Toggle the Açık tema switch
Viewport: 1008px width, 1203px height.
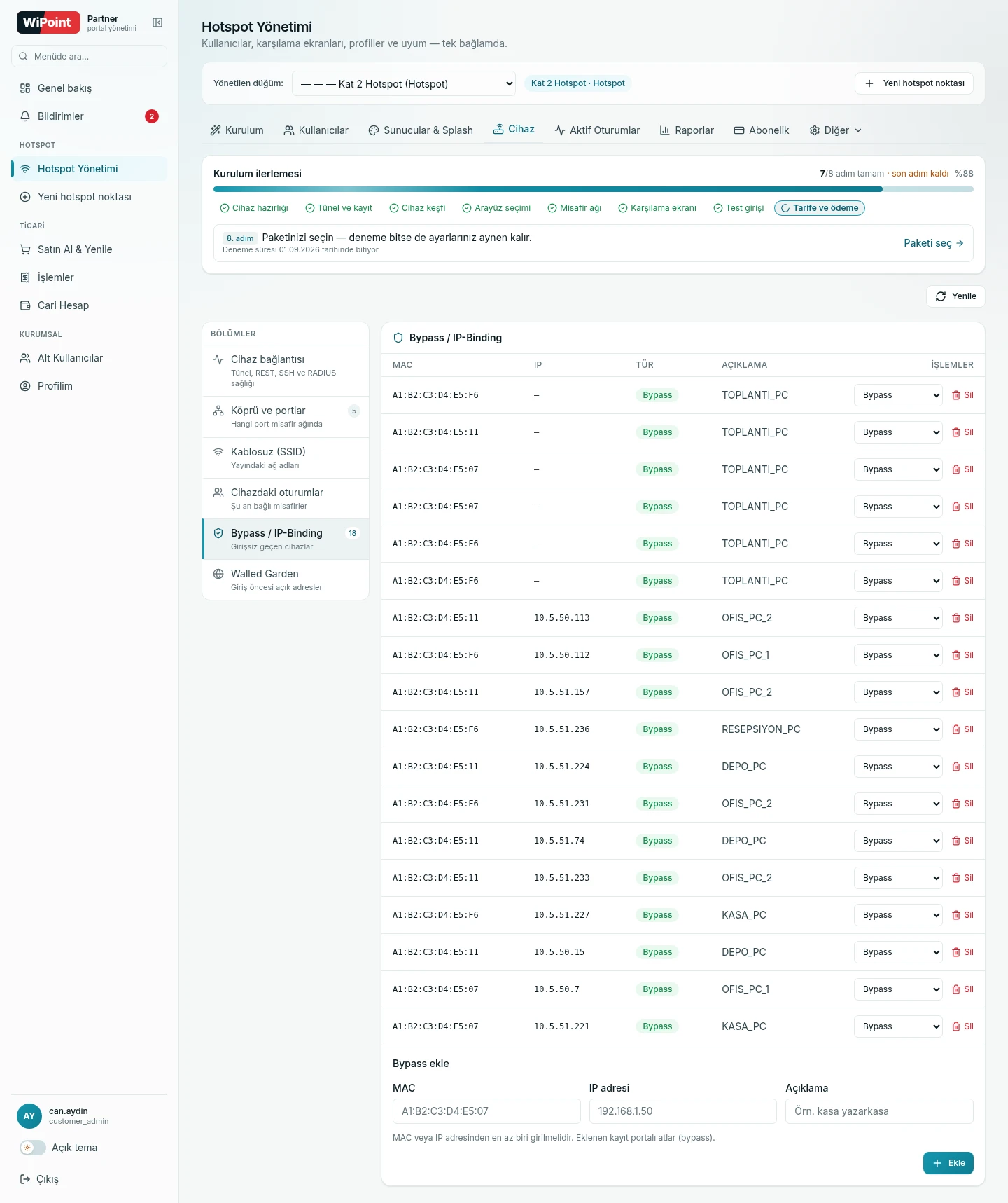(32, 1148)
